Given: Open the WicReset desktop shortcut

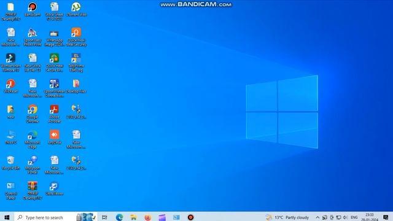Looking at the screenshot, I should 11,86.
